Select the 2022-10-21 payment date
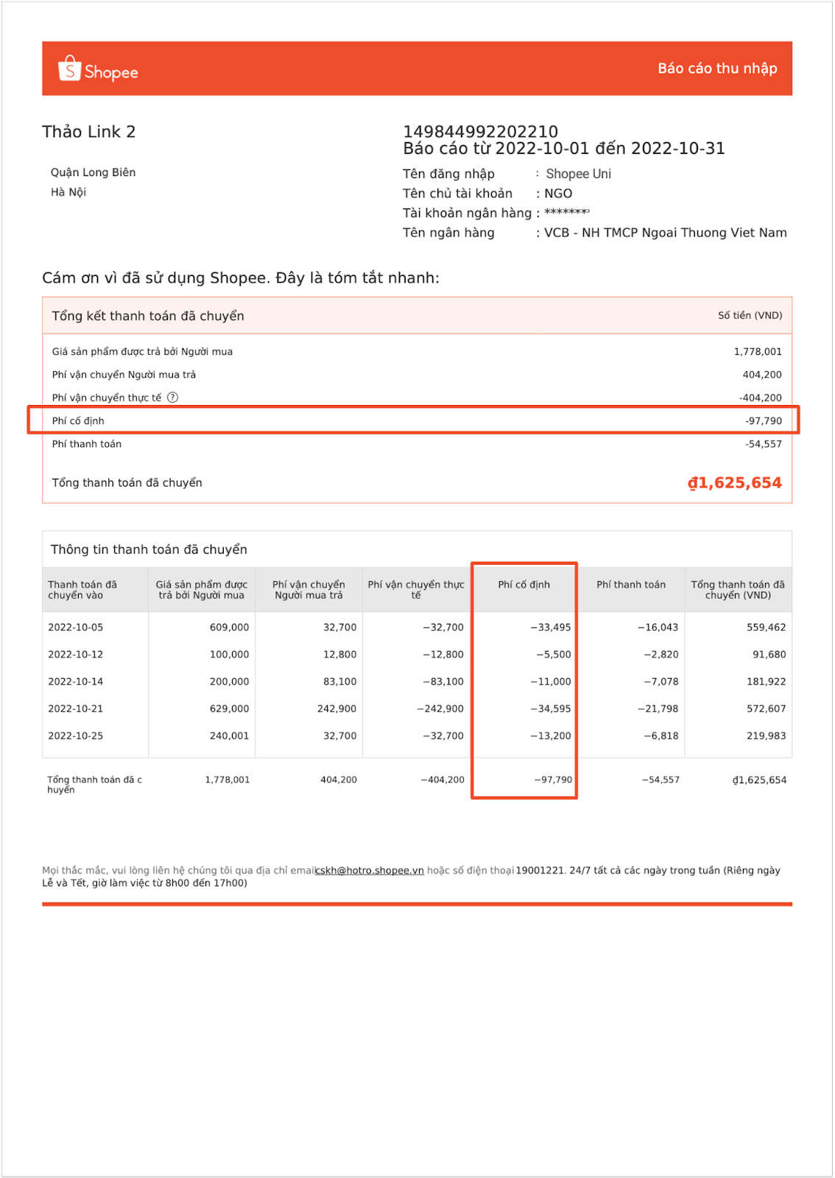The image size is (835, 1178). [x=76, y=709]
